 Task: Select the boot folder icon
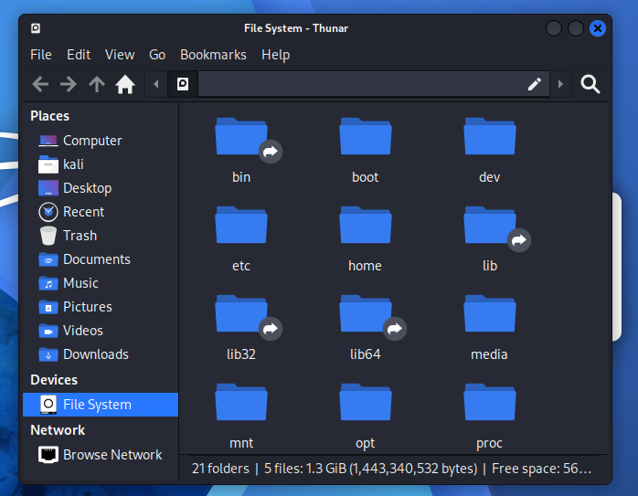coord(366,137)
